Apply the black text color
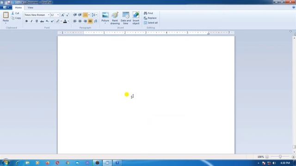The height and width of the screenshot is (166, 296). (x=65, y=21)
